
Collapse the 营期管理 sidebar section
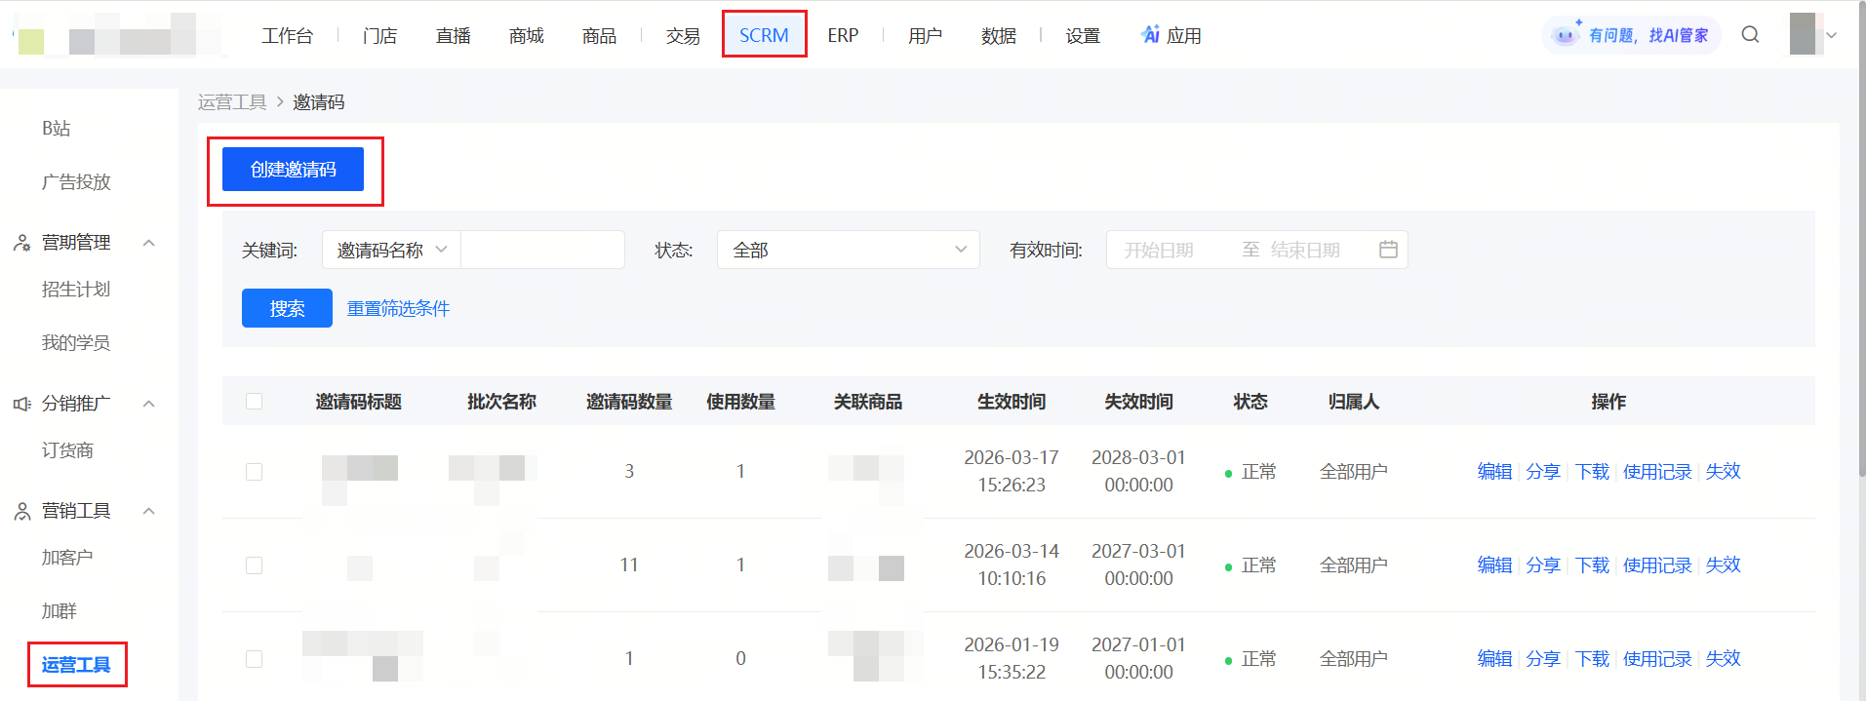(149, 243)
